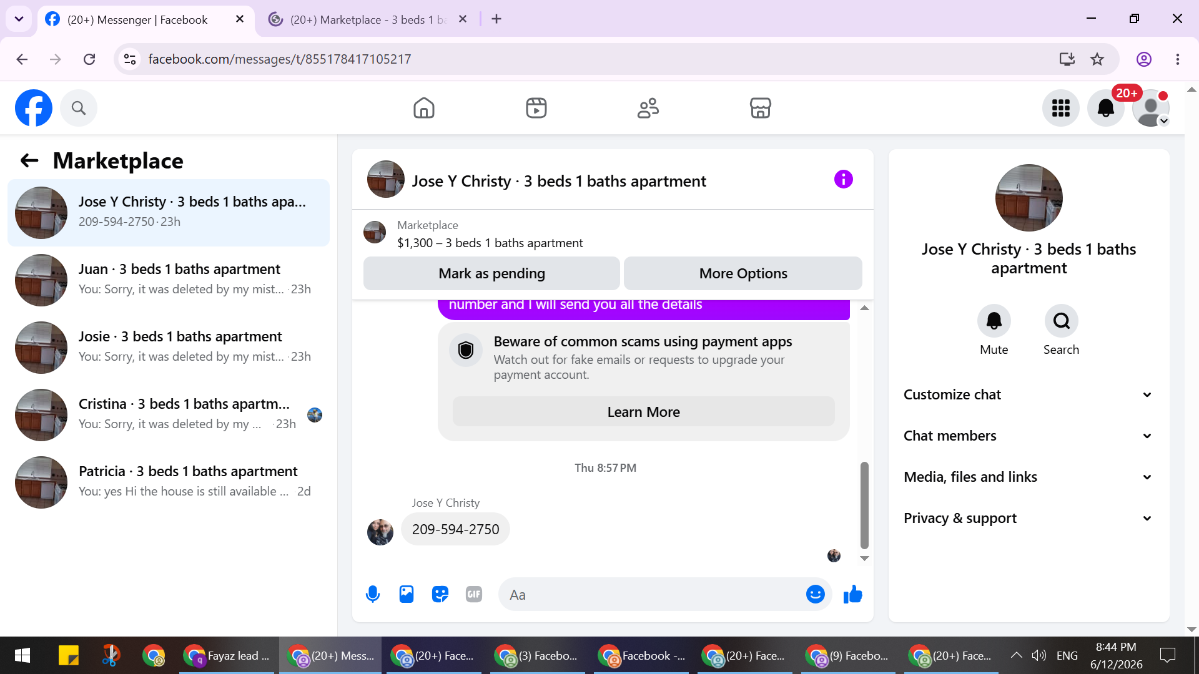This screenshot has width=1199, height=674.
Task: Click Learn More about scams
Action: tap(643, 412)
